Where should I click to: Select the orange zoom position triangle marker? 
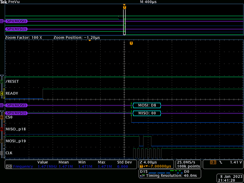(x=89, y=41)
